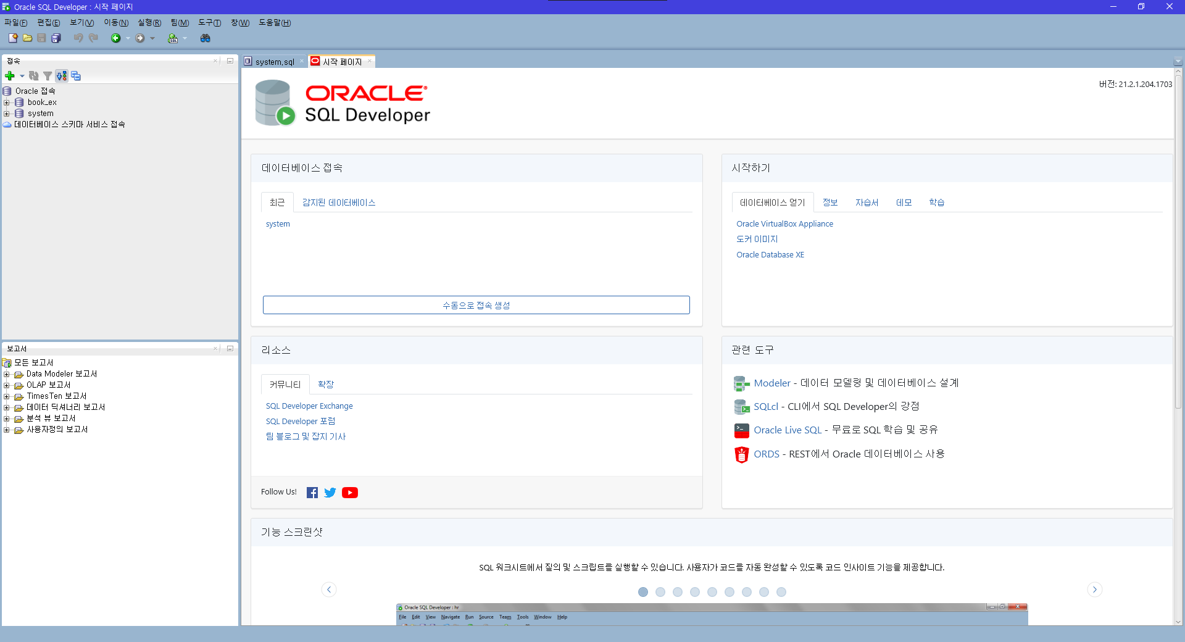Go to previous screenshot with left chevron
Viewport: 1185px width, 642px height.
click(x=329, y=590)
